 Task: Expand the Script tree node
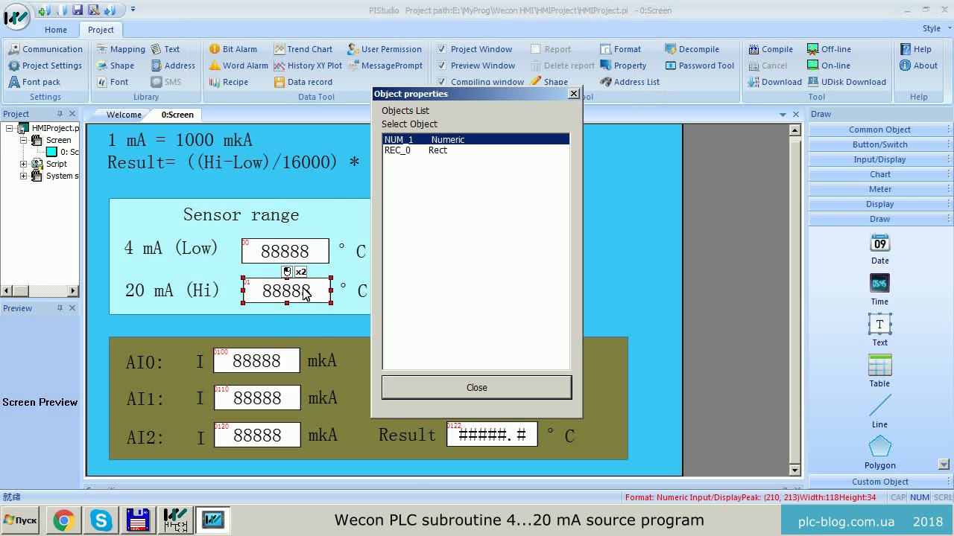[23, 164]
